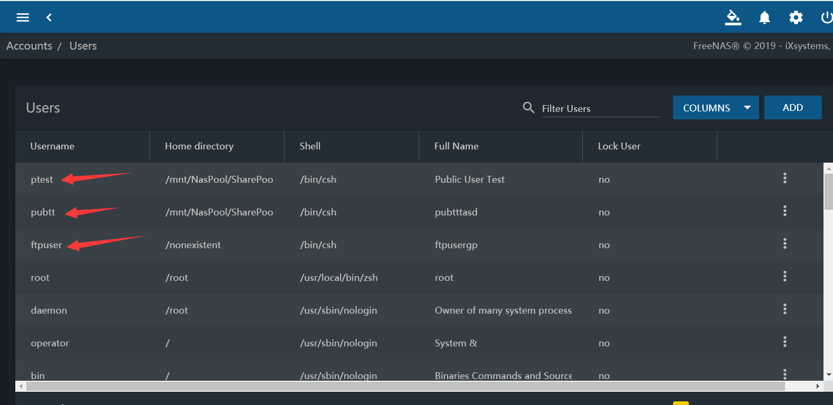Expand options for operator user
This screenshot has height=405, width=833.
(784, 342)
